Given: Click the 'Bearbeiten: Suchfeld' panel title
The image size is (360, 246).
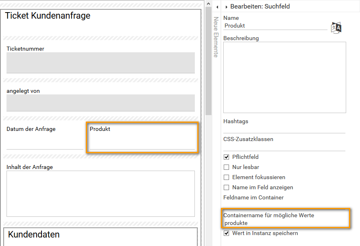Looking at the screenshot, I should click(x=260, y=6).
